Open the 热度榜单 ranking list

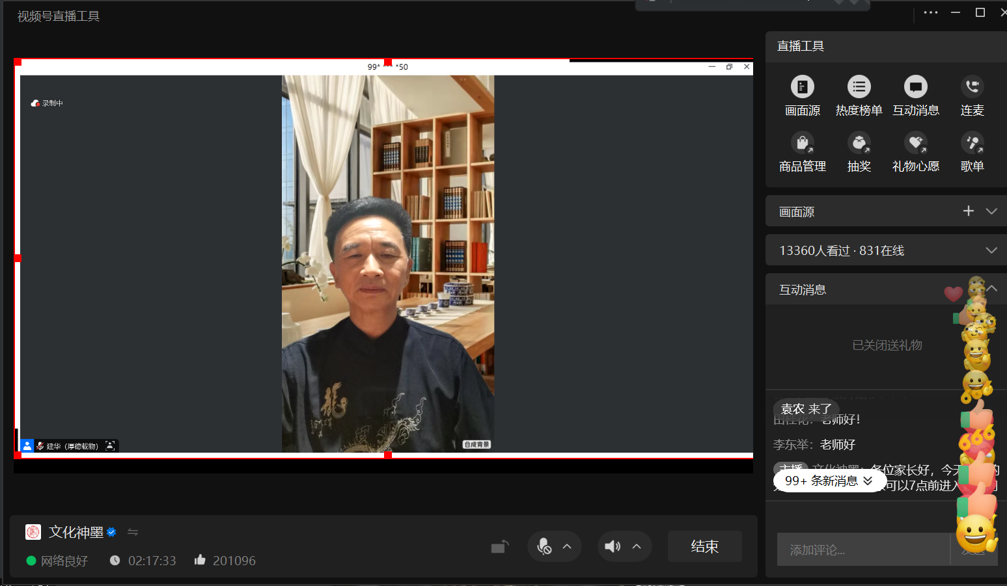[859, 87]
